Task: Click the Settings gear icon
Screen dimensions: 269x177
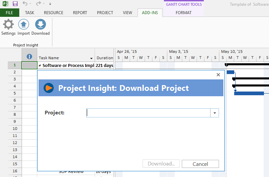Action: coord(8,25)
